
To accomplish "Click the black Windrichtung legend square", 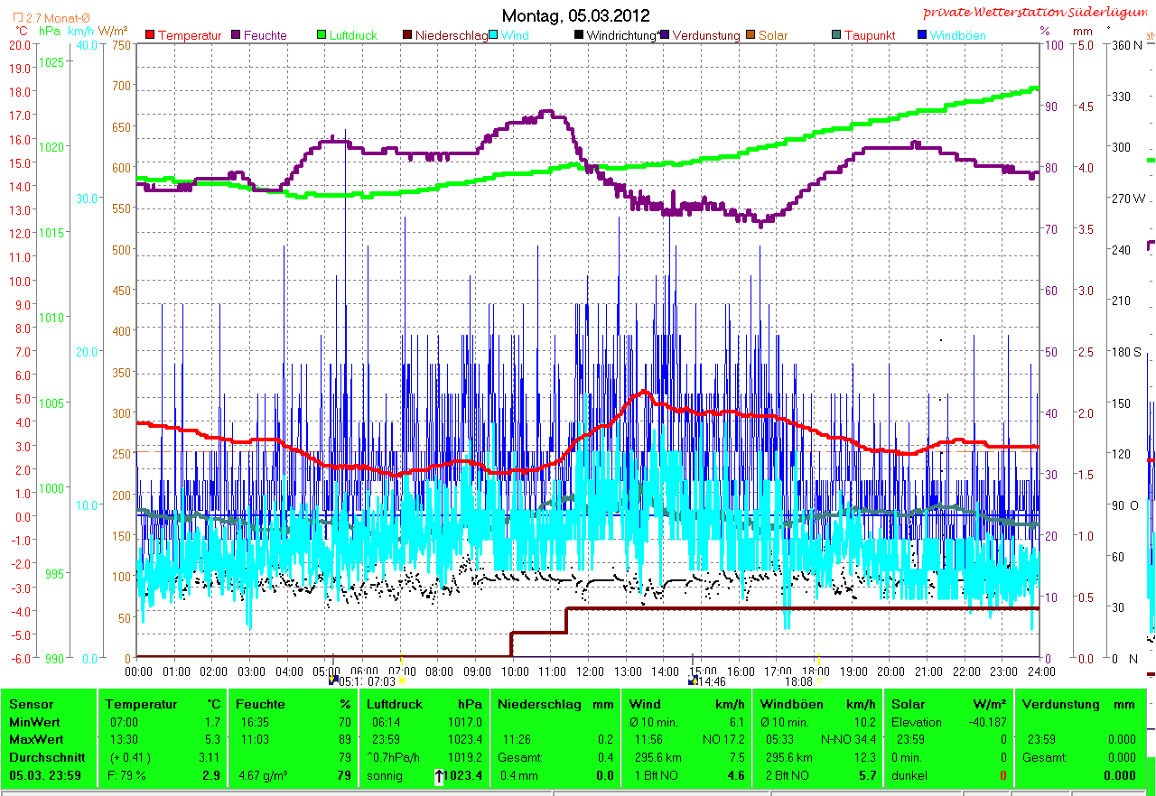I will tap(579, 35).
